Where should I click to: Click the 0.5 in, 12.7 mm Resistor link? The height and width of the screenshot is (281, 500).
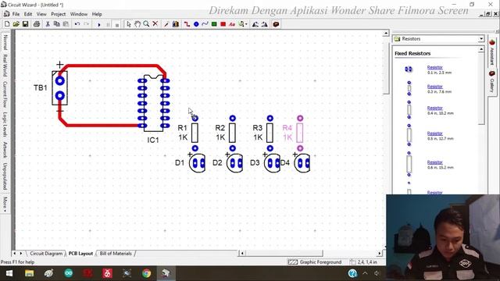[x=434, y=133]
